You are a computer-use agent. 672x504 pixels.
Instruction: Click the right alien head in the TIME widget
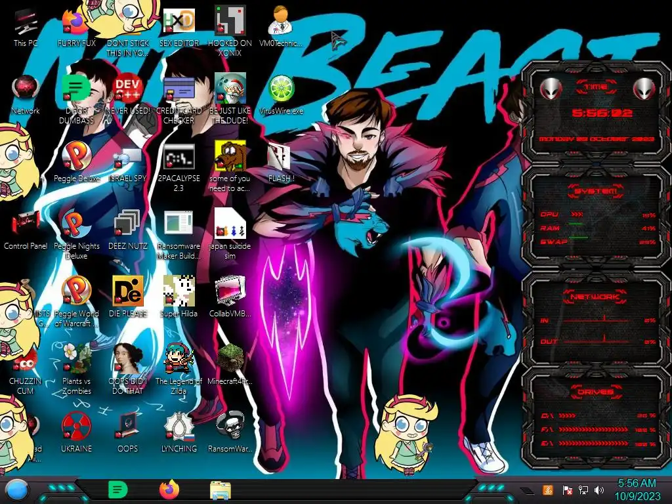(644, 89)
